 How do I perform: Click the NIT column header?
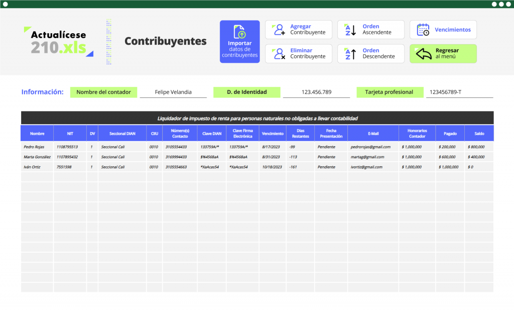click(70, 133)
